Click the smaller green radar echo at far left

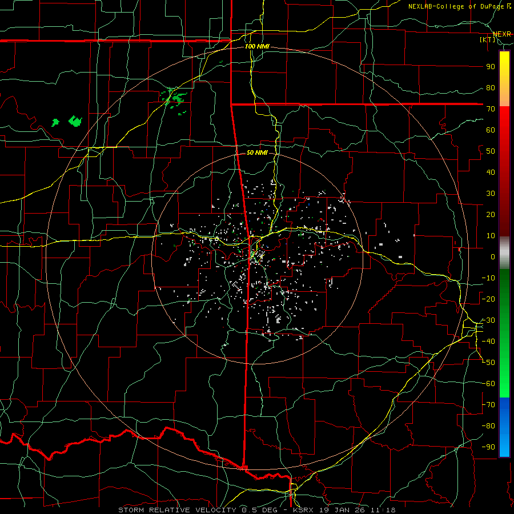pos(55,123)
